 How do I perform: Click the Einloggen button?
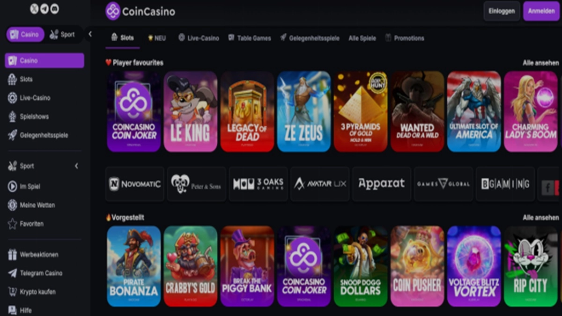(x=502, y=11)
